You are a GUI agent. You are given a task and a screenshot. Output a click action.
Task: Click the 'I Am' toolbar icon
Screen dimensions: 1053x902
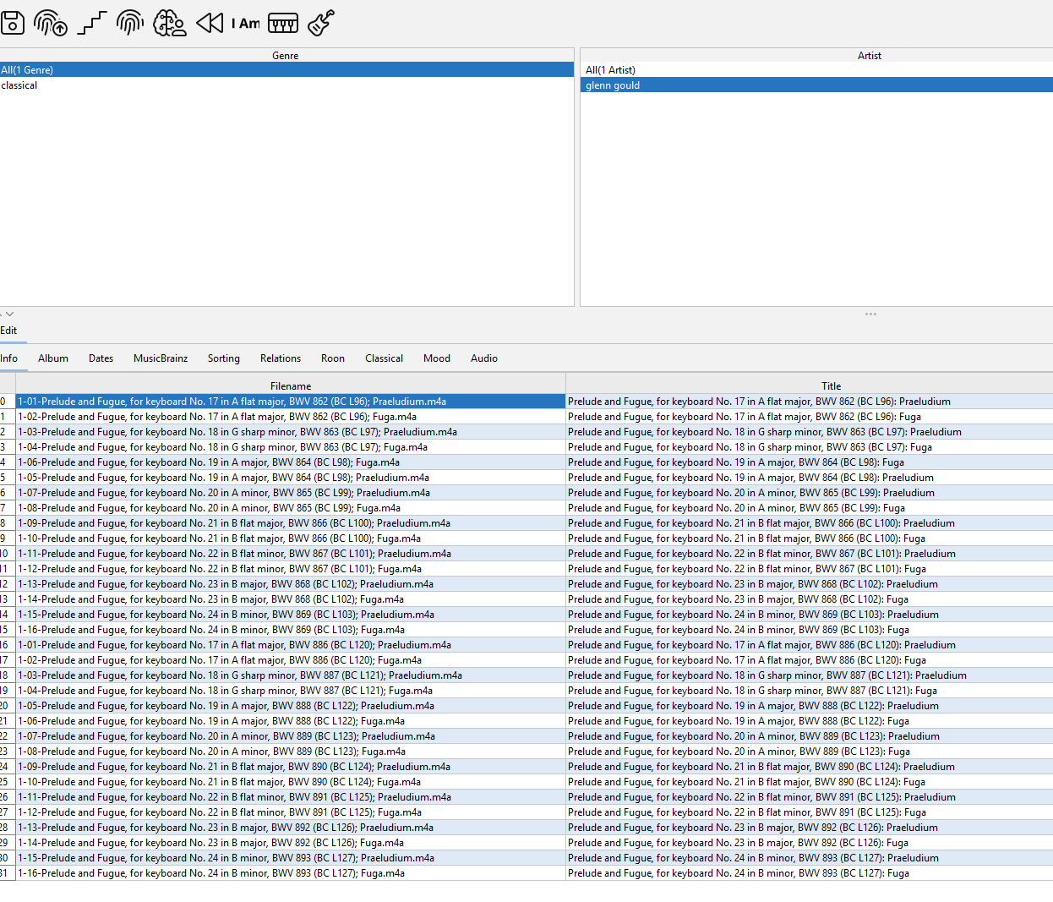tap(246, 24)
